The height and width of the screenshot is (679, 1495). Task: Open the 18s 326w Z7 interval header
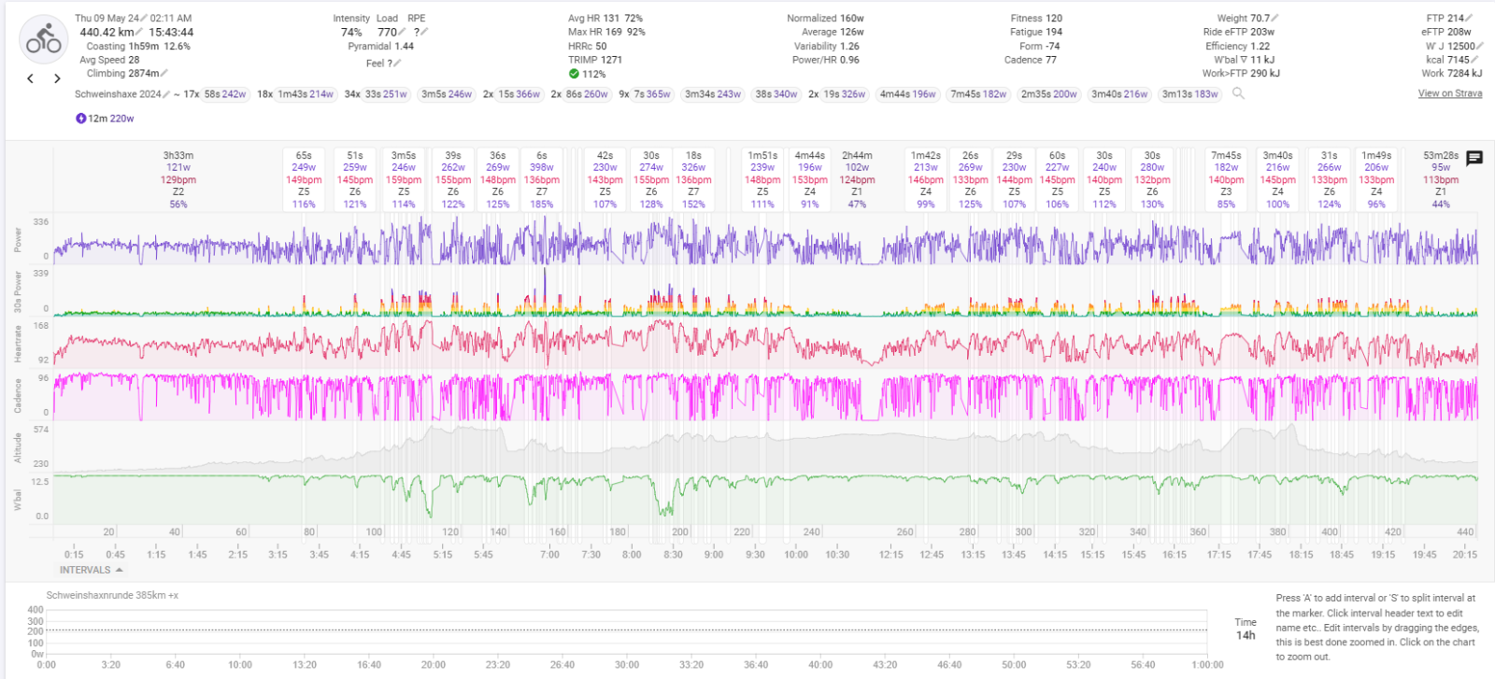point(693,179)
